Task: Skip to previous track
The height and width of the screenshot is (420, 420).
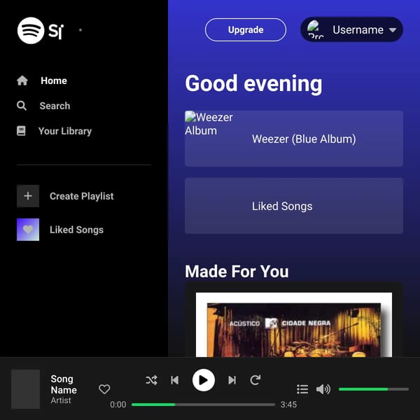Action: 174,380
